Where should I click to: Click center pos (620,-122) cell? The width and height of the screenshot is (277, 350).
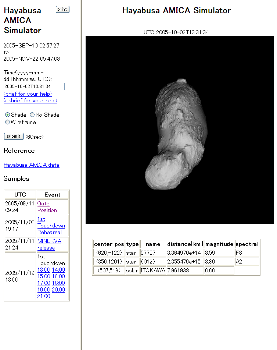point(109,253)
